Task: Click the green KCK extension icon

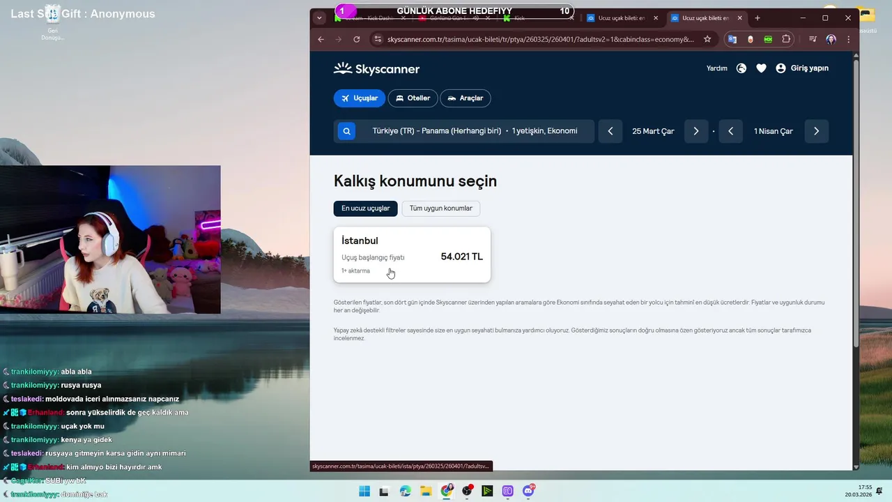Action: [x=768, y=39]
